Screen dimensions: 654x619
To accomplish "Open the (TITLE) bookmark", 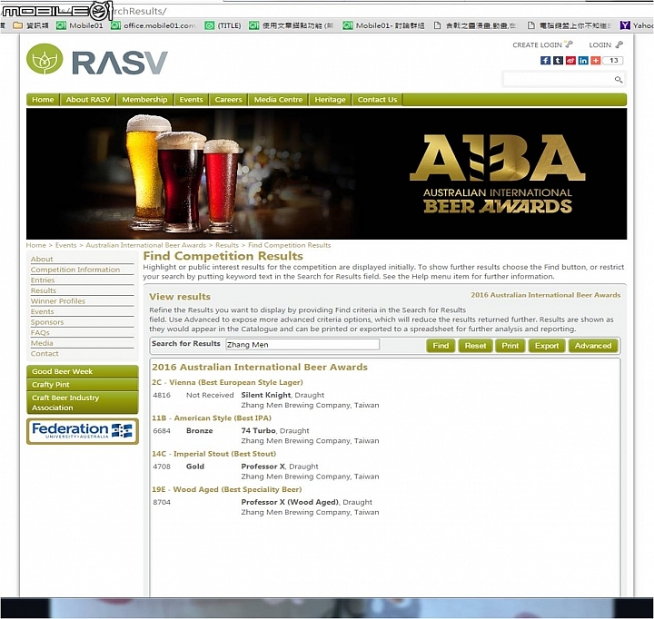I will click(223, 25).
